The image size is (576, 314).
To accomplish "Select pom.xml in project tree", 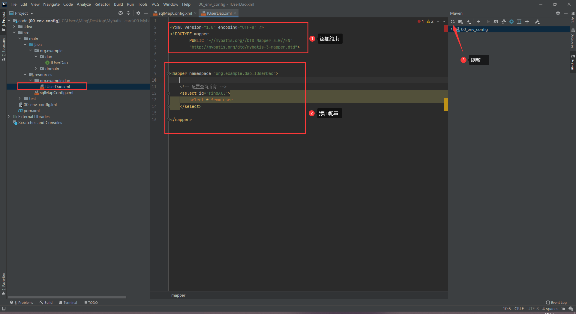I will 29,111.
